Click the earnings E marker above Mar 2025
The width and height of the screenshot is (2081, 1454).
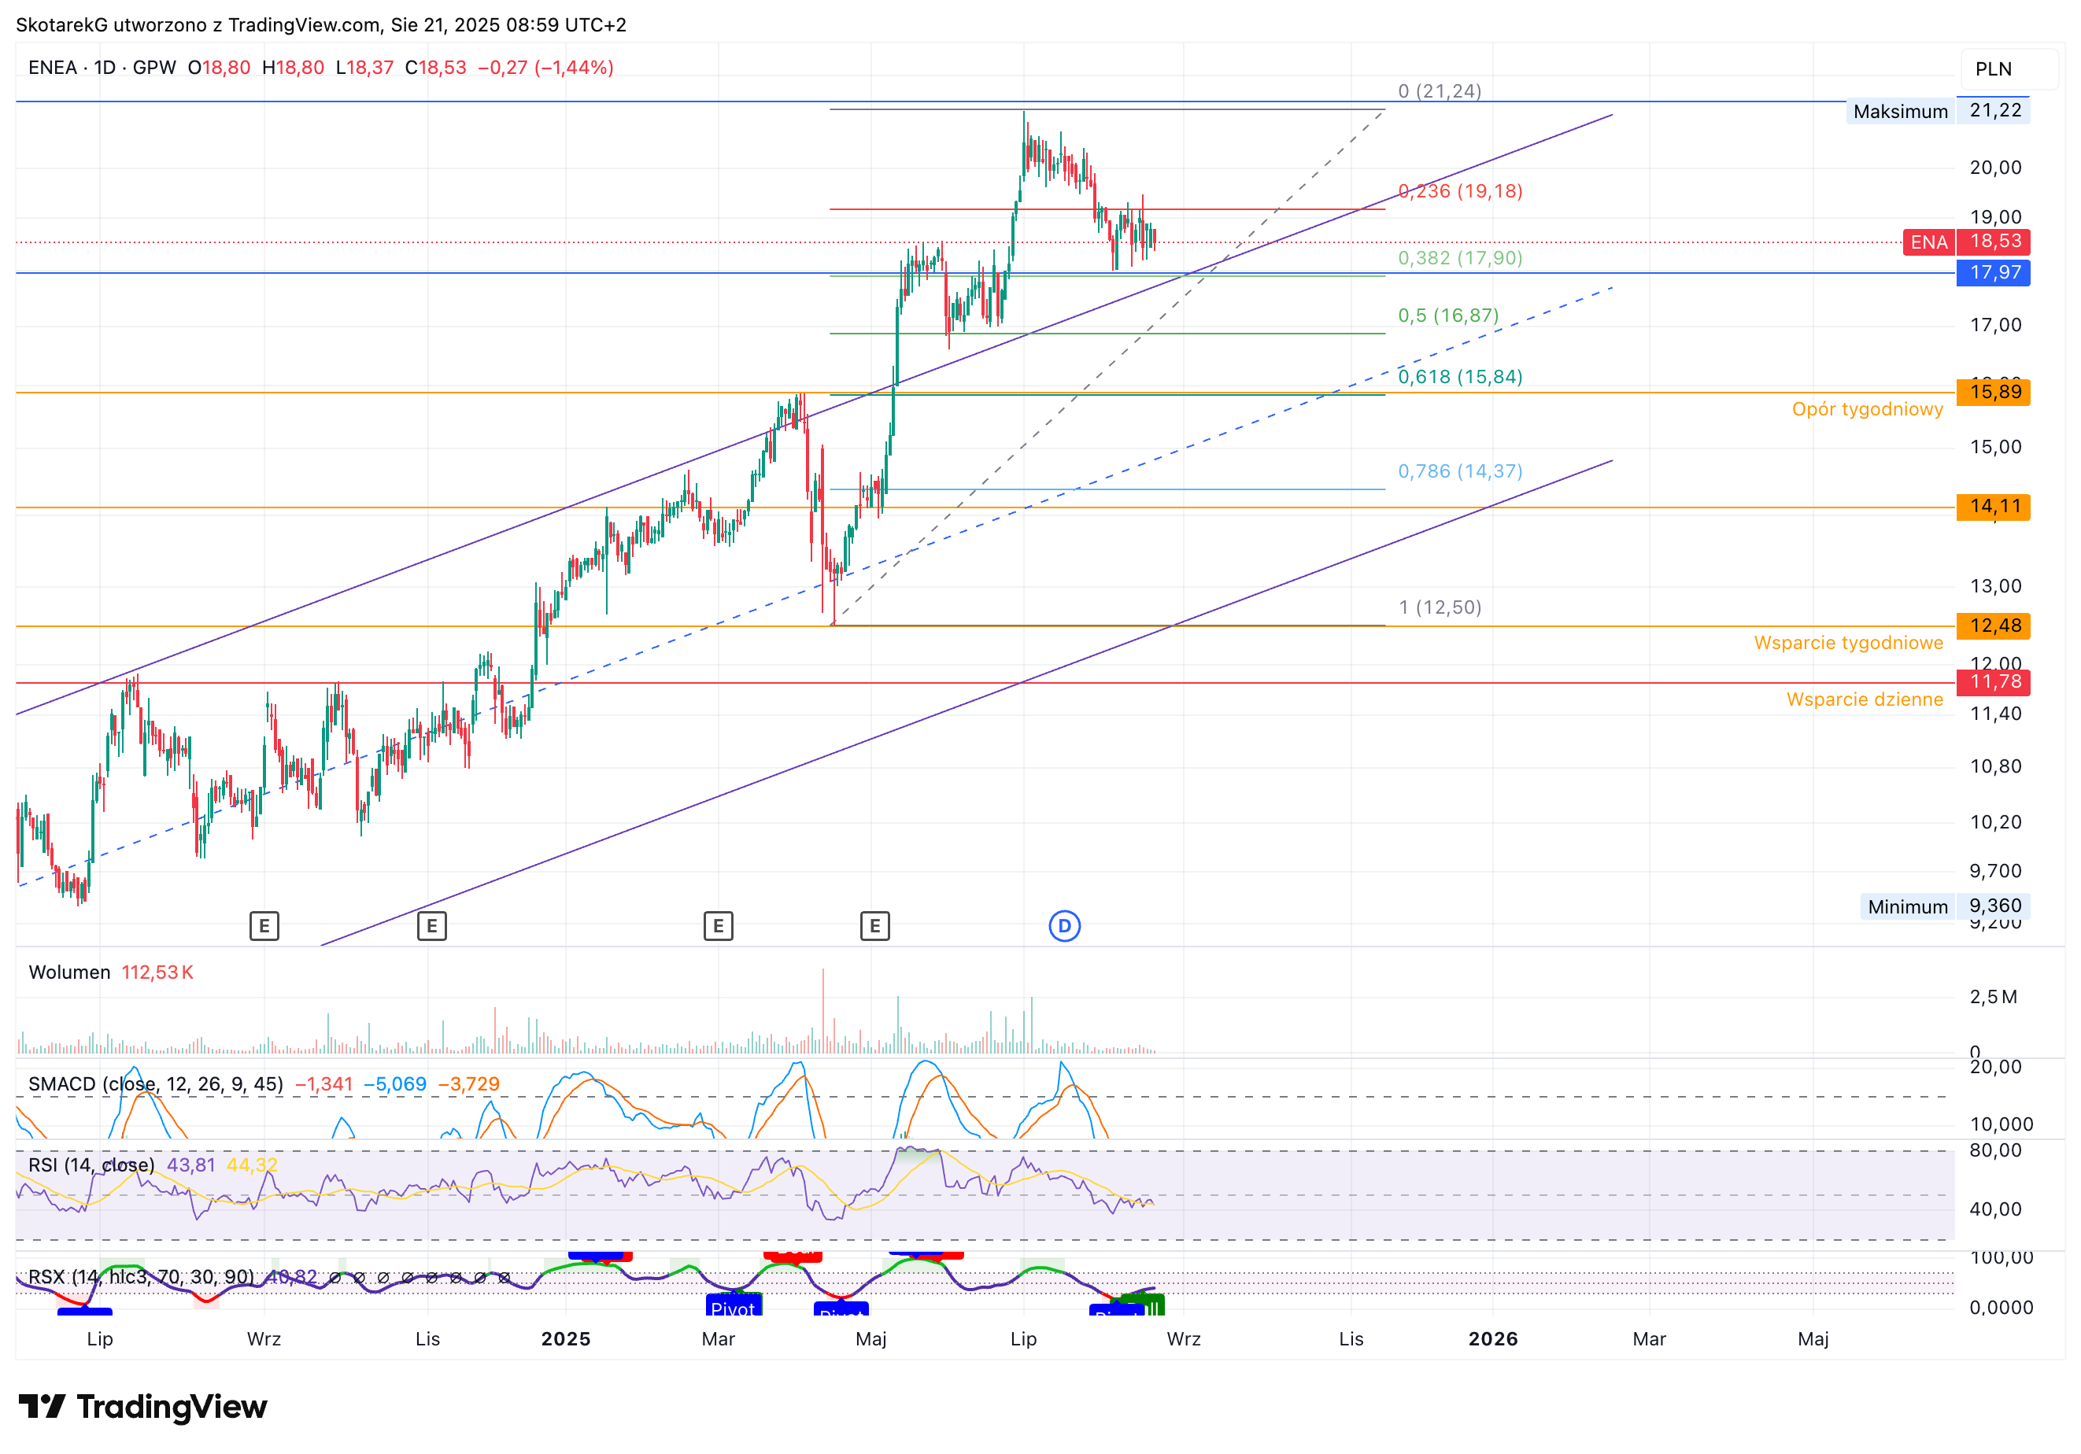coord(718,926)
